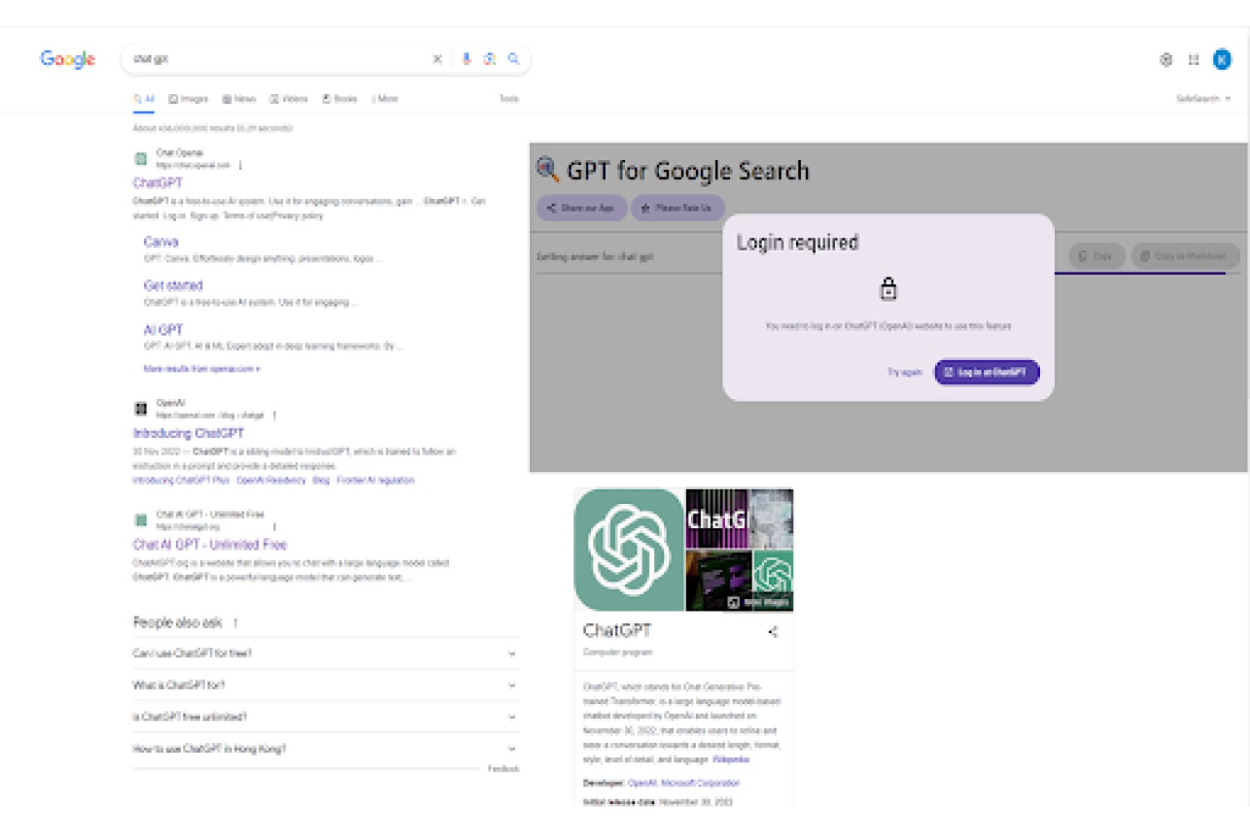Screen dimensions: 1250x833
Task: Click the Please Rate Us button
Action: click(677, 207)
